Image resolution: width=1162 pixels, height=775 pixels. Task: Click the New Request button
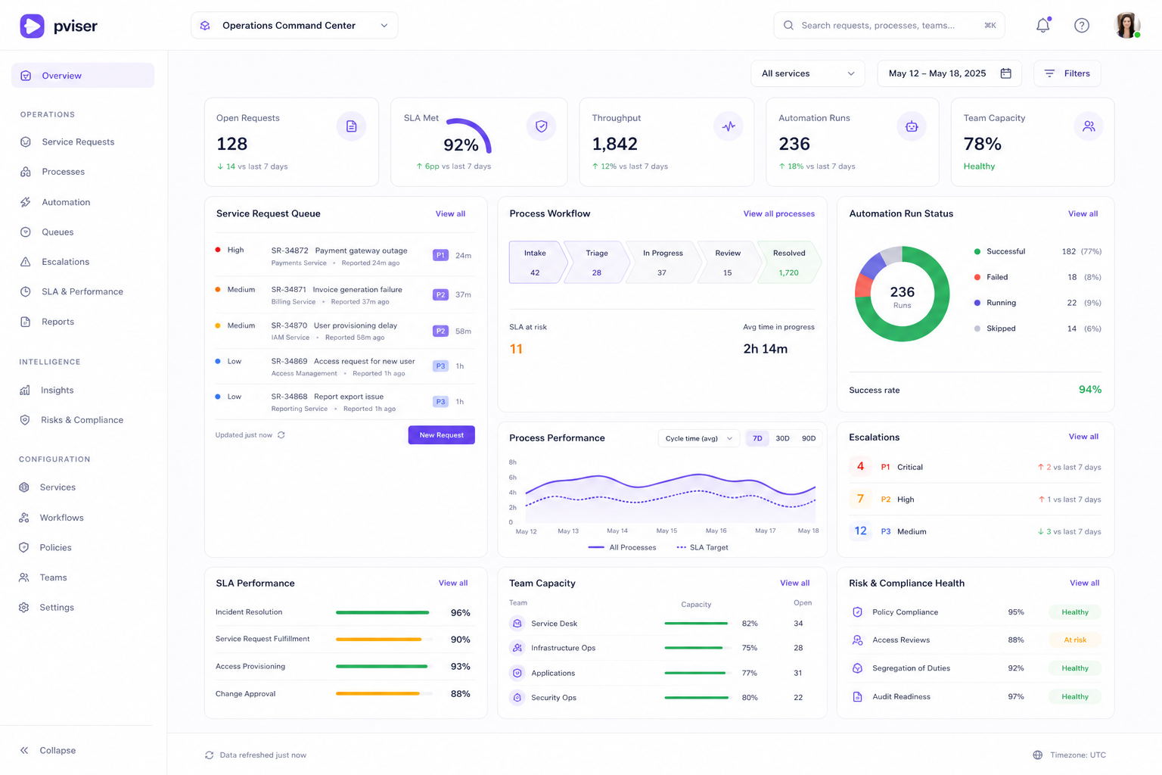[x=442, y=435]
